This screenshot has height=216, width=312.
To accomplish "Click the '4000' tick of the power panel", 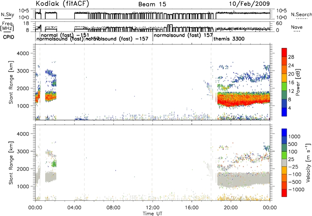I will point(23,53).
